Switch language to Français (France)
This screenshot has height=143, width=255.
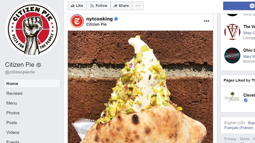tap(239, 128)
